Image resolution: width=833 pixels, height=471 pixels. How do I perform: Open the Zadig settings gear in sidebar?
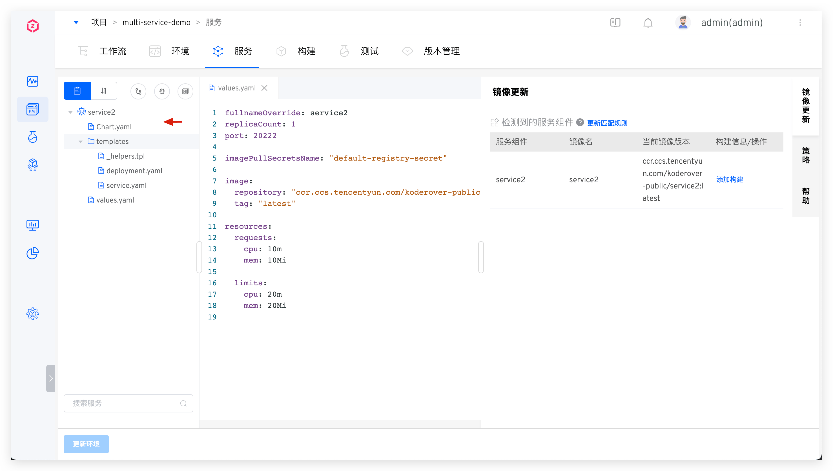[x=33, y=313]
